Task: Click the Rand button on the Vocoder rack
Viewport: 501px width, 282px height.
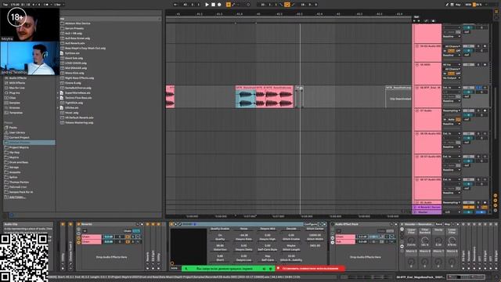Action: pos(439,224)
